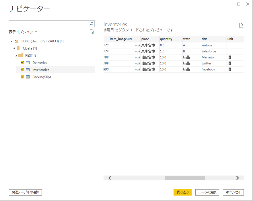Click inside the navigator search field
The width and height of the screenshot is (253, 201).
(x=49, y=24)
